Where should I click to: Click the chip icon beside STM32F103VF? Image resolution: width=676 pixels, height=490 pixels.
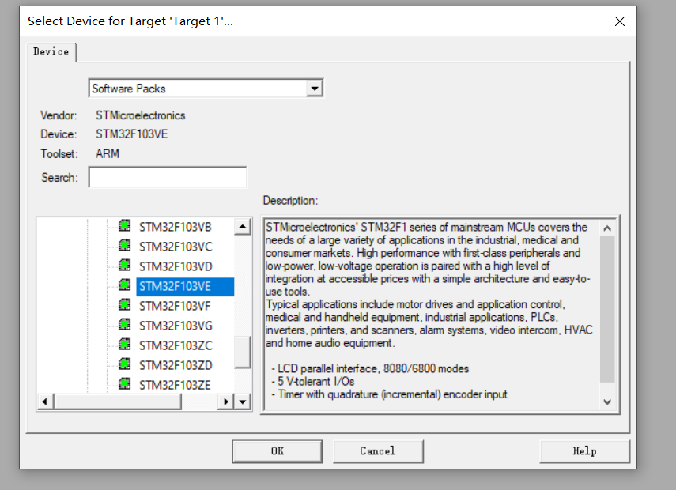(125, 305)
